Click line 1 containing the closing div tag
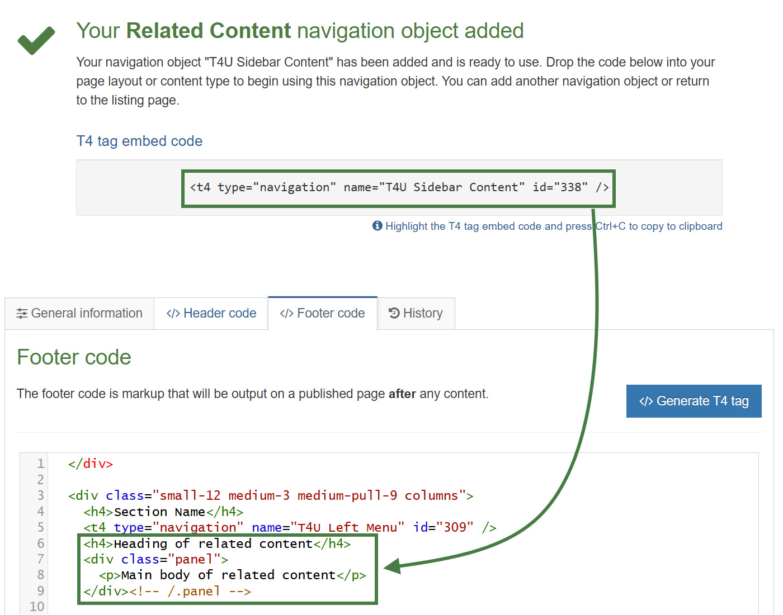Image resolution: width=783 pixels, height=615 pixels. pos(91,463)
